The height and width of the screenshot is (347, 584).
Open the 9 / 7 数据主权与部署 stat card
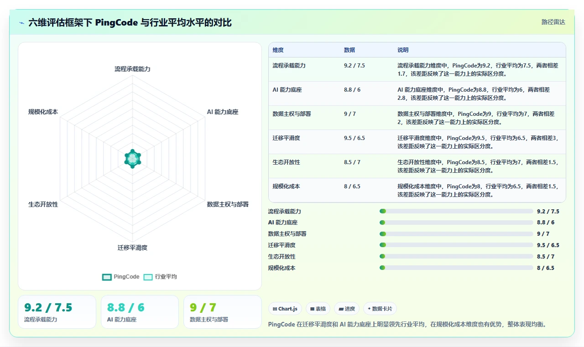click(223, 312)
